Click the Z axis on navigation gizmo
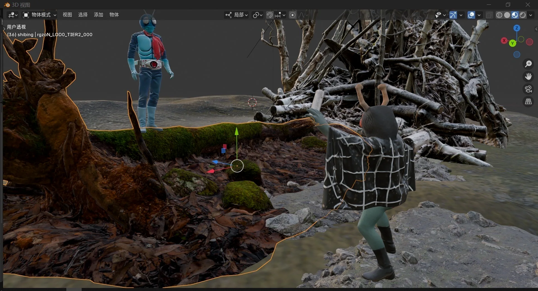Screen dimensions: 538x291 517,28
